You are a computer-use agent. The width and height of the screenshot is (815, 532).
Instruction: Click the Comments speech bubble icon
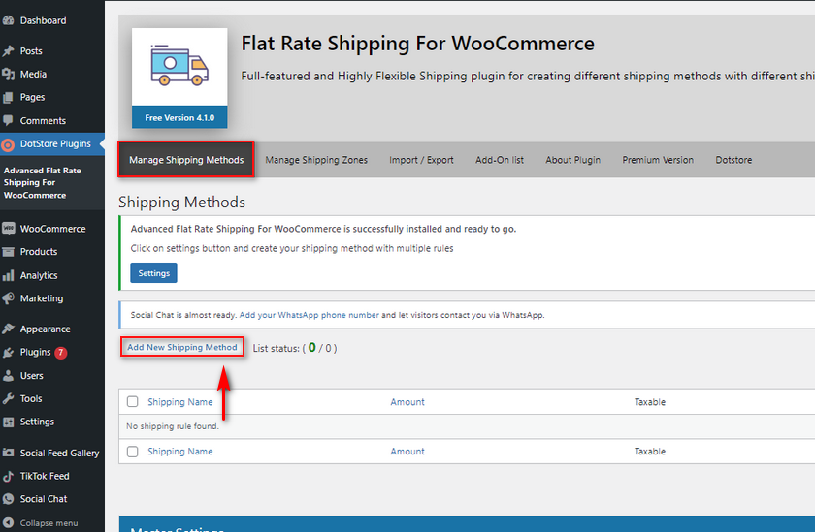coord(8,120)
